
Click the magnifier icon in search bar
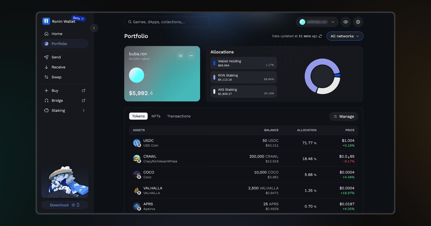130,22
